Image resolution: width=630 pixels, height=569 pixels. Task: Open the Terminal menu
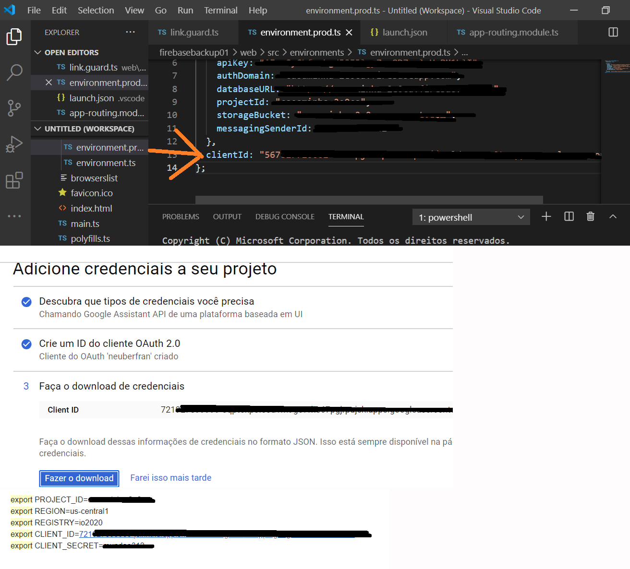(x=221, y=10)
